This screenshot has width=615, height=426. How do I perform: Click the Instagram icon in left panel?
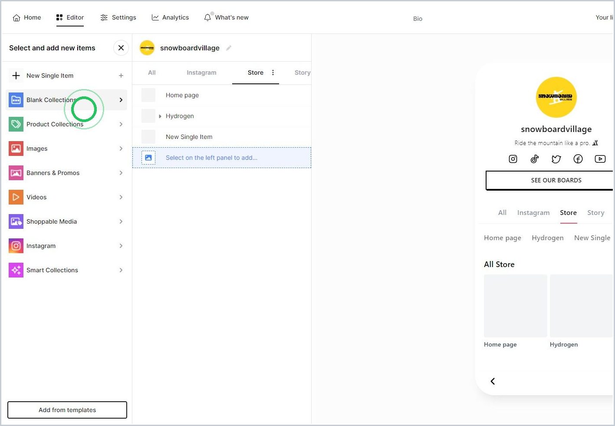click(x=16, y=246)
